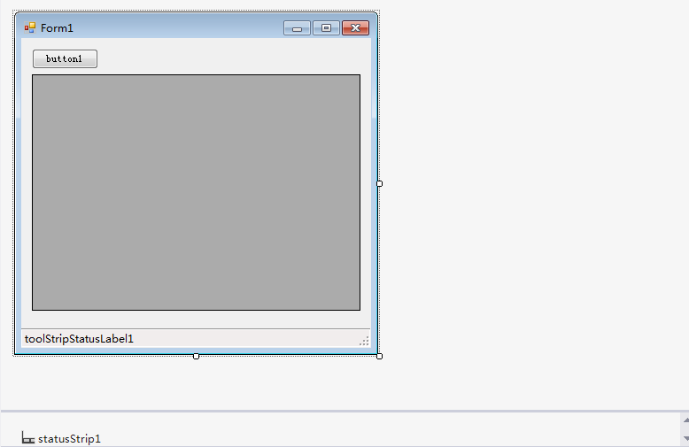
Task: Minimize the Form1 window
Action: click(297, 28)
